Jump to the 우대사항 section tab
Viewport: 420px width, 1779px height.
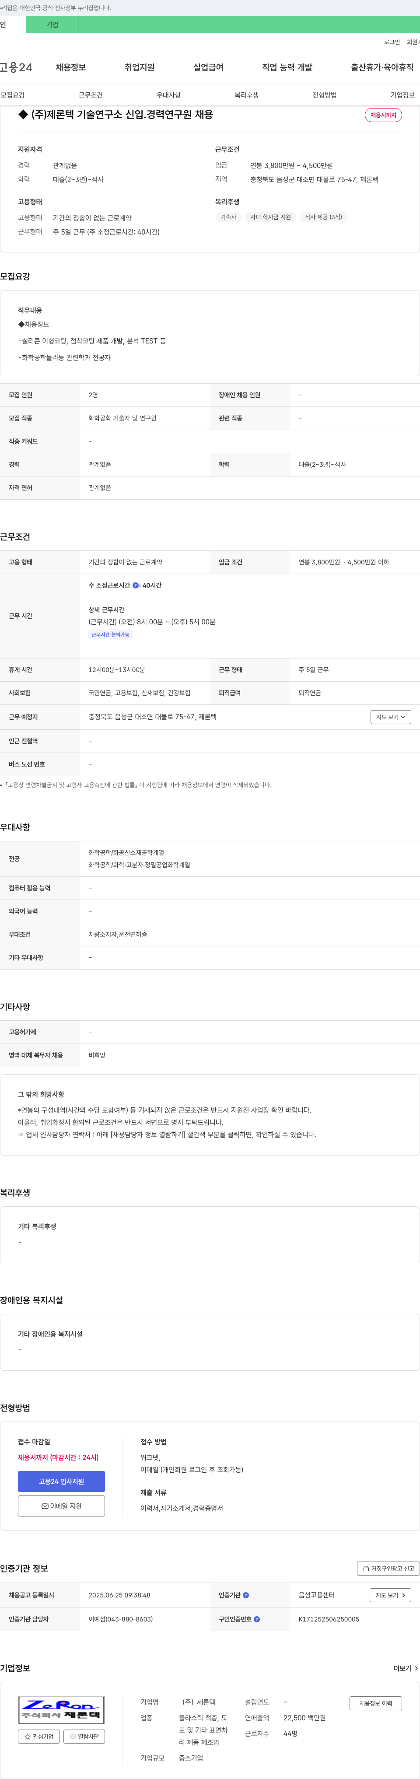point(168,95)
